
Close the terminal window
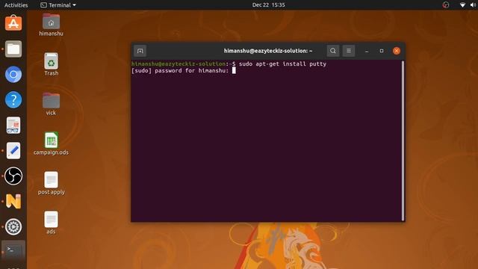click(x=397, y=51)
